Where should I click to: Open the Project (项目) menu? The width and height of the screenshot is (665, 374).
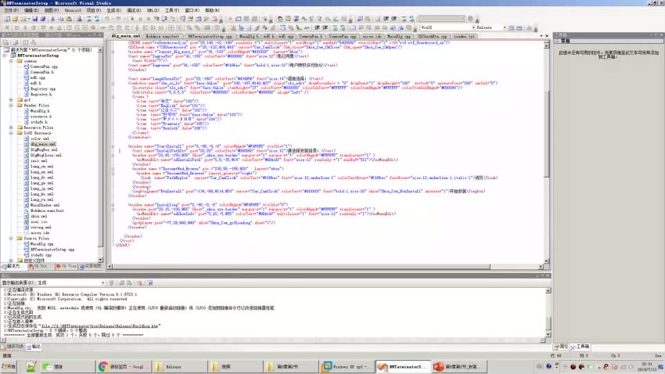93,10
